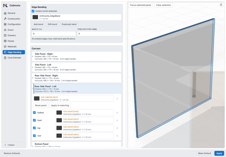This screenshot has height=157, width=226.
Task: Open the Panels section
Action: [x=14, y=41]
